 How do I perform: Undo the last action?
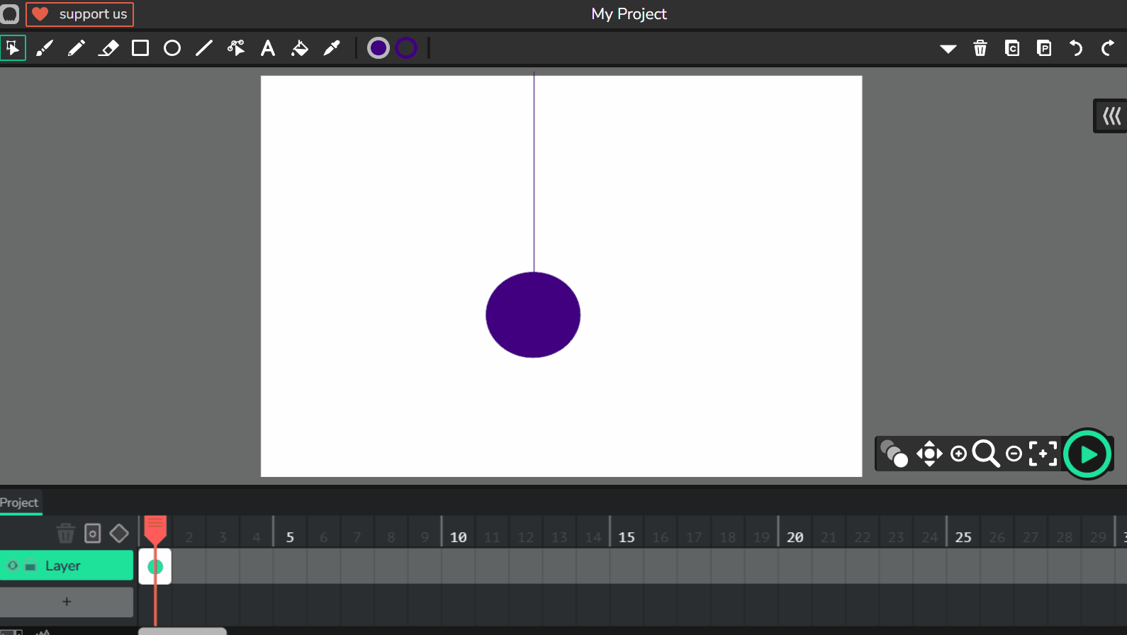(1076, 48)
